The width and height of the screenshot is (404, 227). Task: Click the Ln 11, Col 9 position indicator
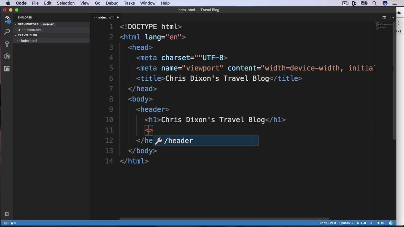328,223
